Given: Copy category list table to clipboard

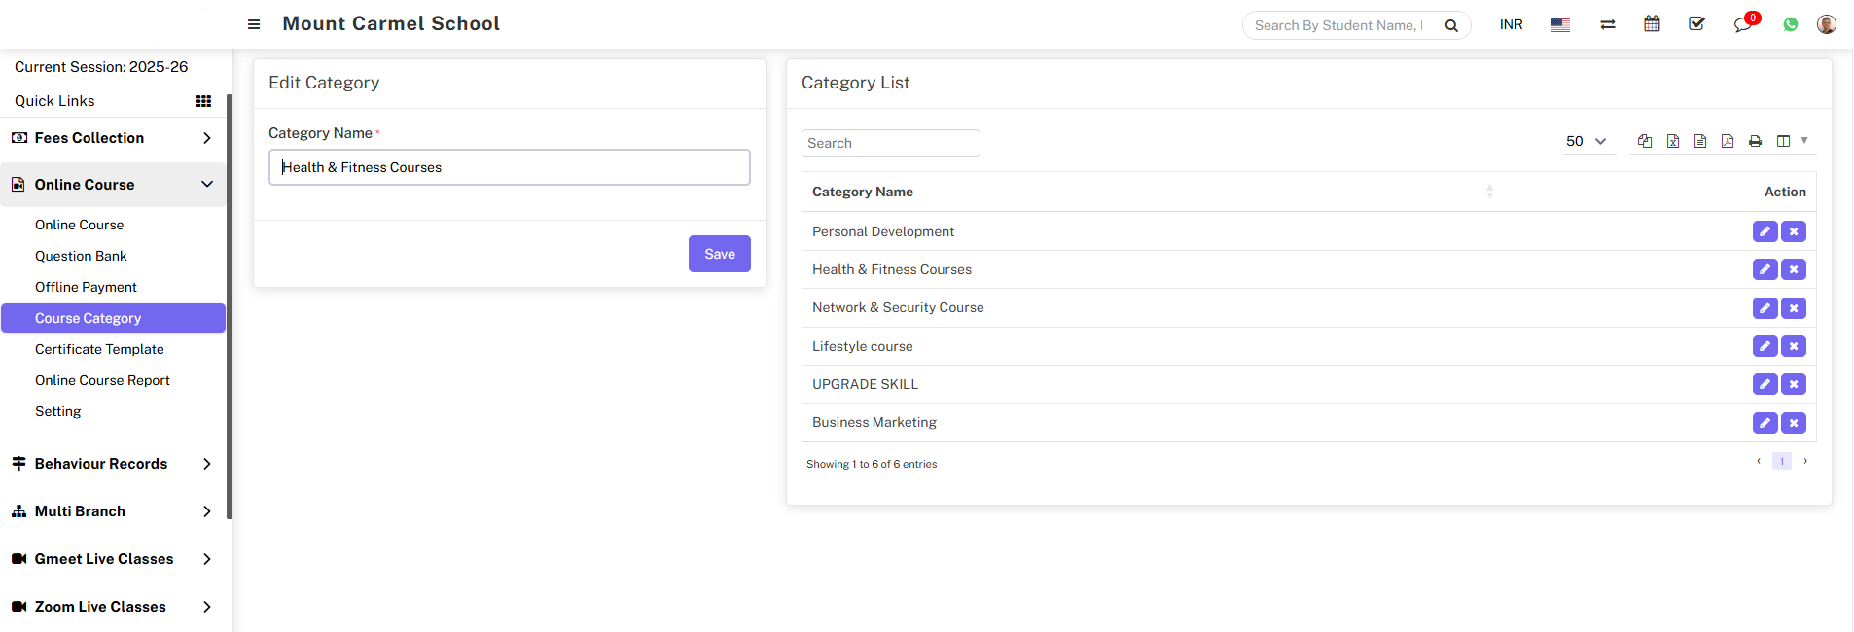Looking at the screenshot, I should coord(1645,141).
